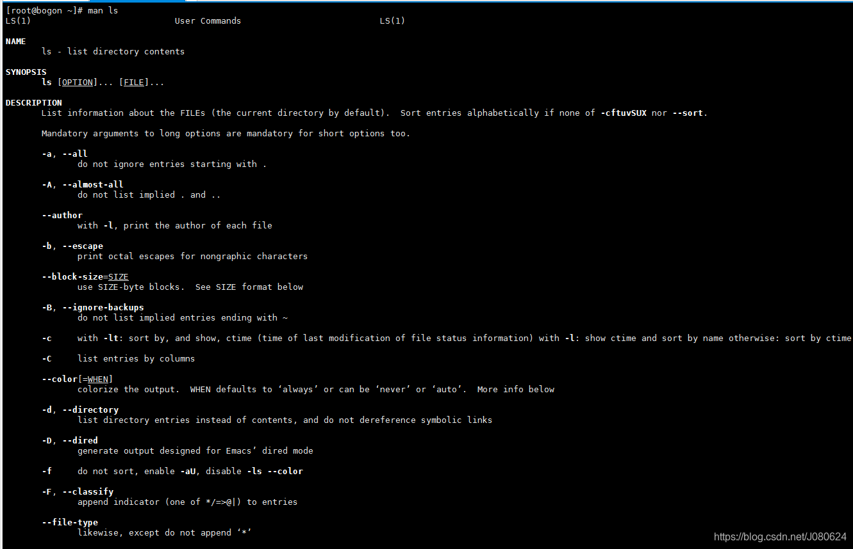Click 'print the author of each file' line

(174, 225)
